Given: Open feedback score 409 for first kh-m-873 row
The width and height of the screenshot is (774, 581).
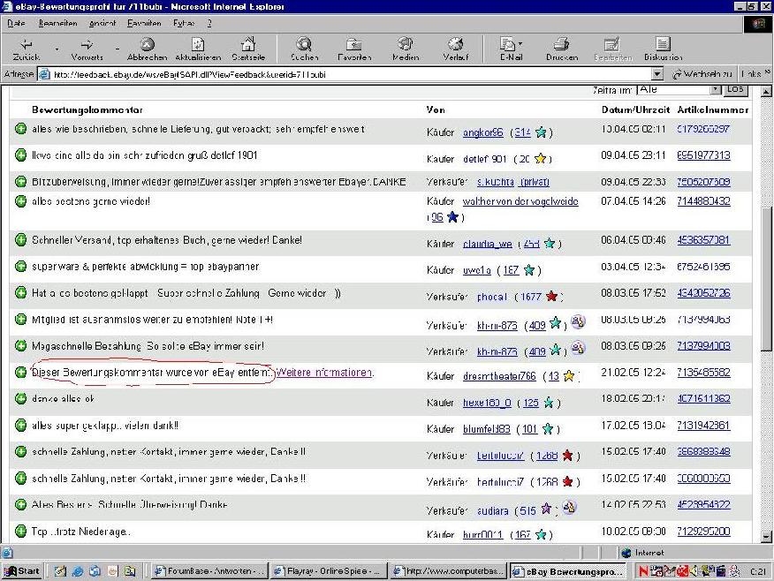Looking at the screenshot, I should [x=537, y=326].
